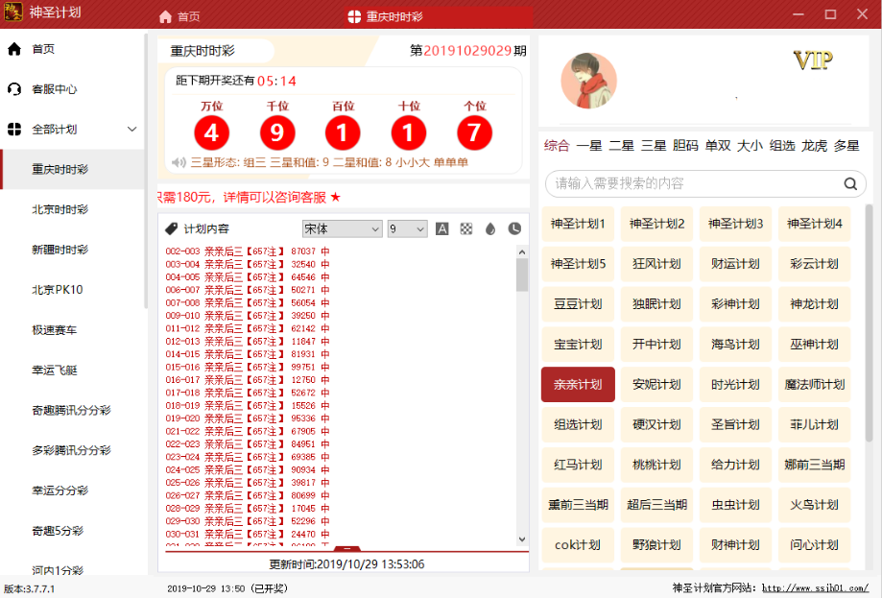
Task: Click the plan content list scrollbar
Action: pyautogui.click(x=522, y=274)
